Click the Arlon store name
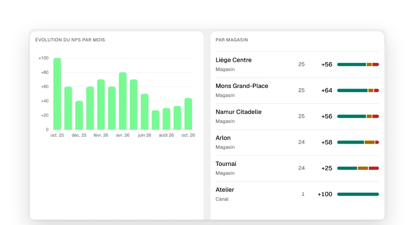 point(223,138)
